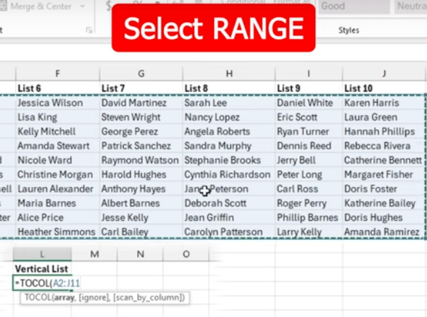
Task: Click the List 7 header cell
Action: point(140,88)
